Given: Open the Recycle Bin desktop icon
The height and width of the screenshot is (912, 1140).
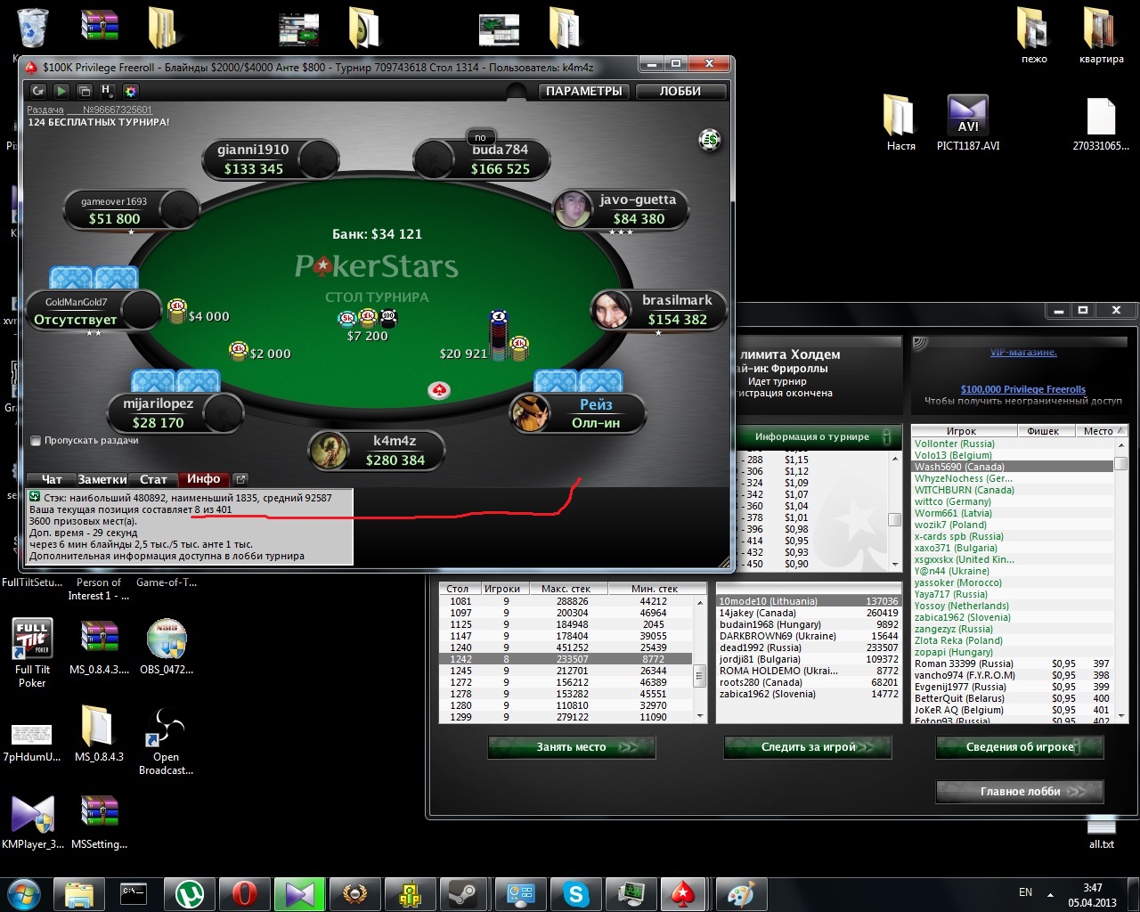Looking at the screenshot, I should coord(33,27).
